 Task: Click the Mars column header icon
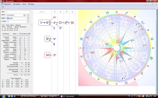(67, 12)
